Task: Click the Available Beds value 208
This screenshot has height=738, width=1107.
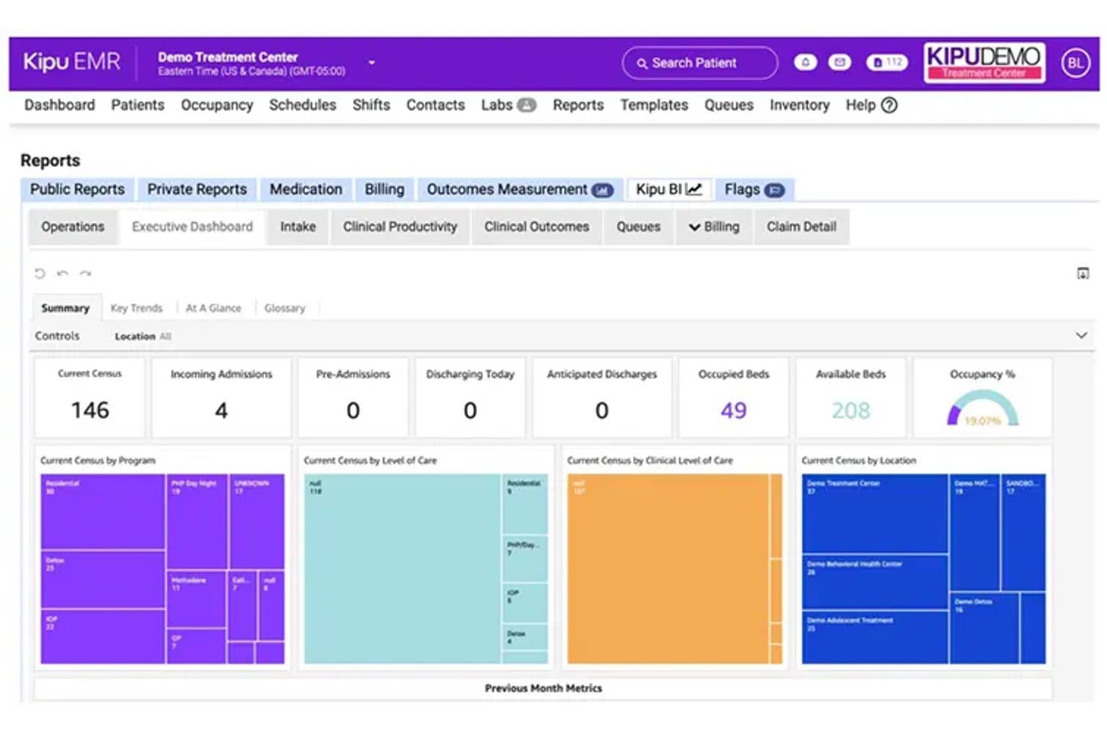Action: click(850, 410)
